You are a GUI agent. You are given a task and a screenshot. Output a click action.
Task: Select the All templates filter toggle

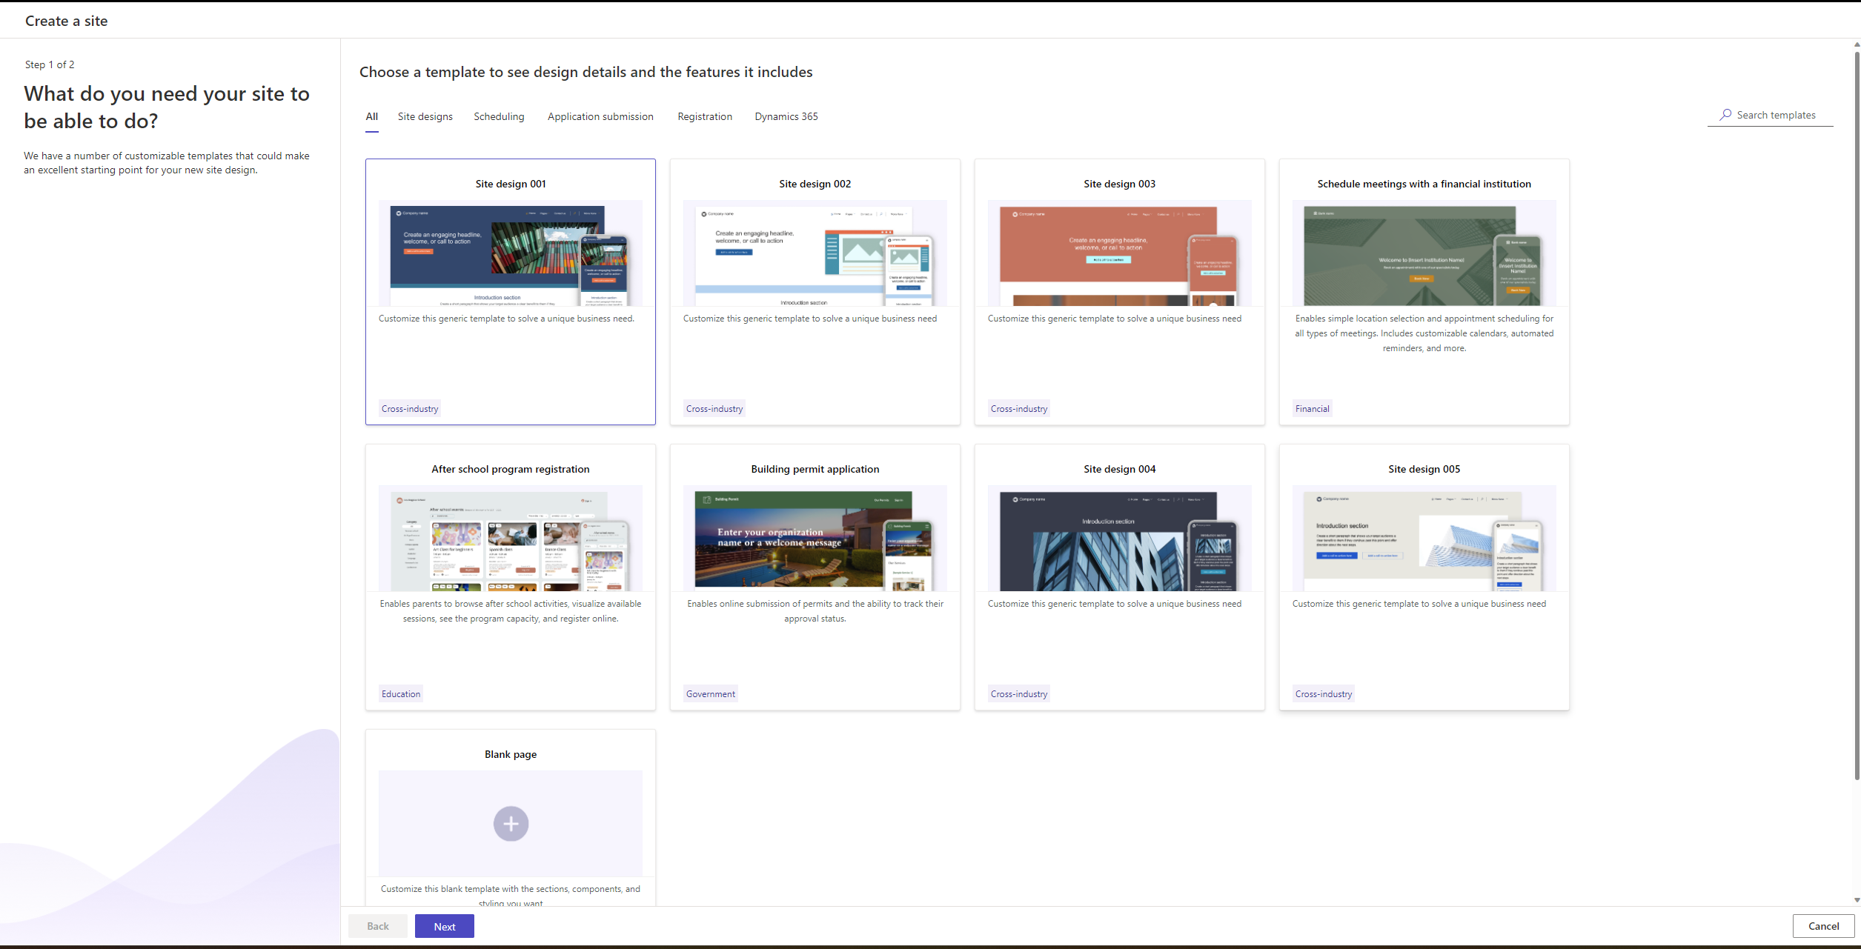tap(371, 116)
